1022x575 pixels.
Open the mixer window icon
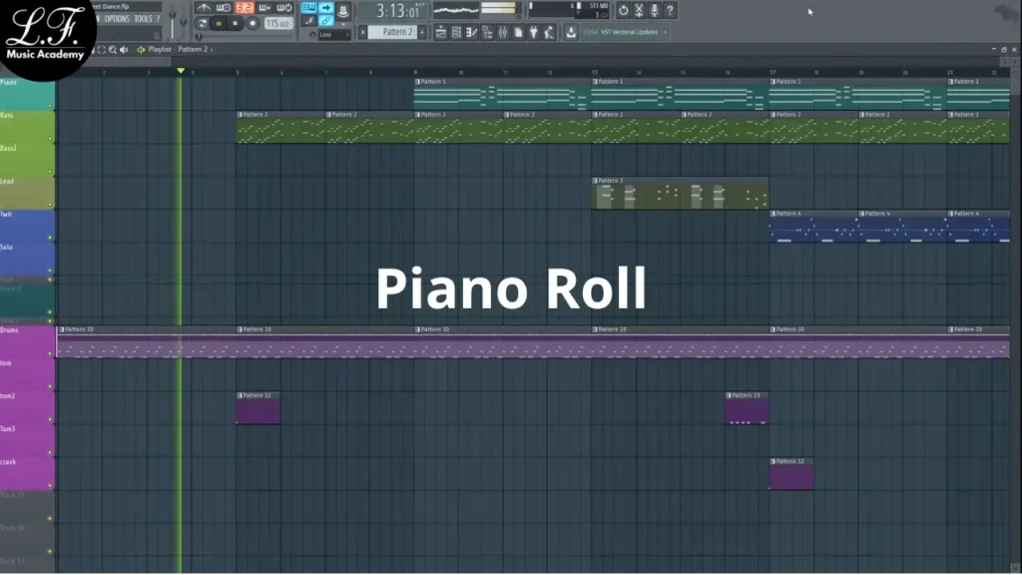pyautogui.click(x=504, y=33)
